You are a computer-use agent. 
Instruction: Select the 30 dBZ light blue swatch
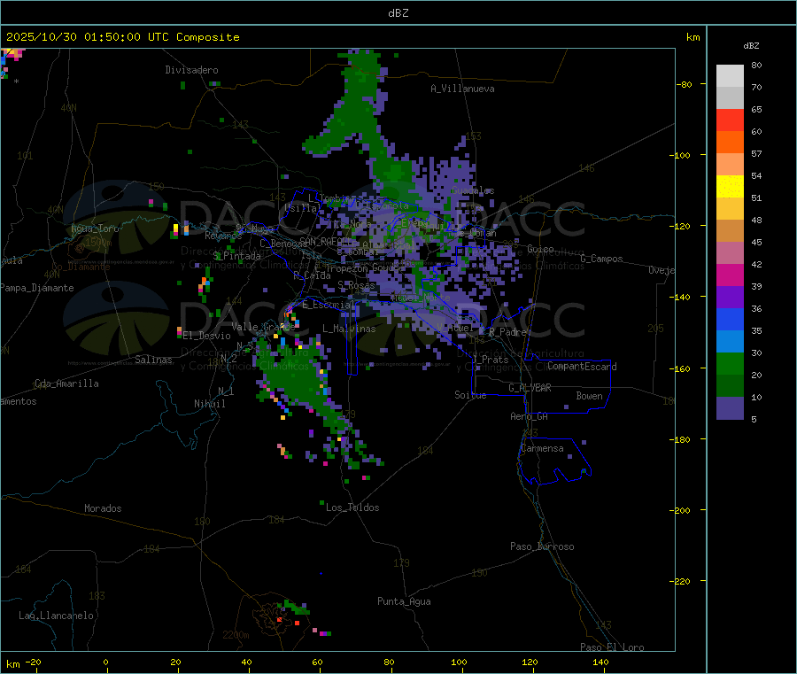730,342
